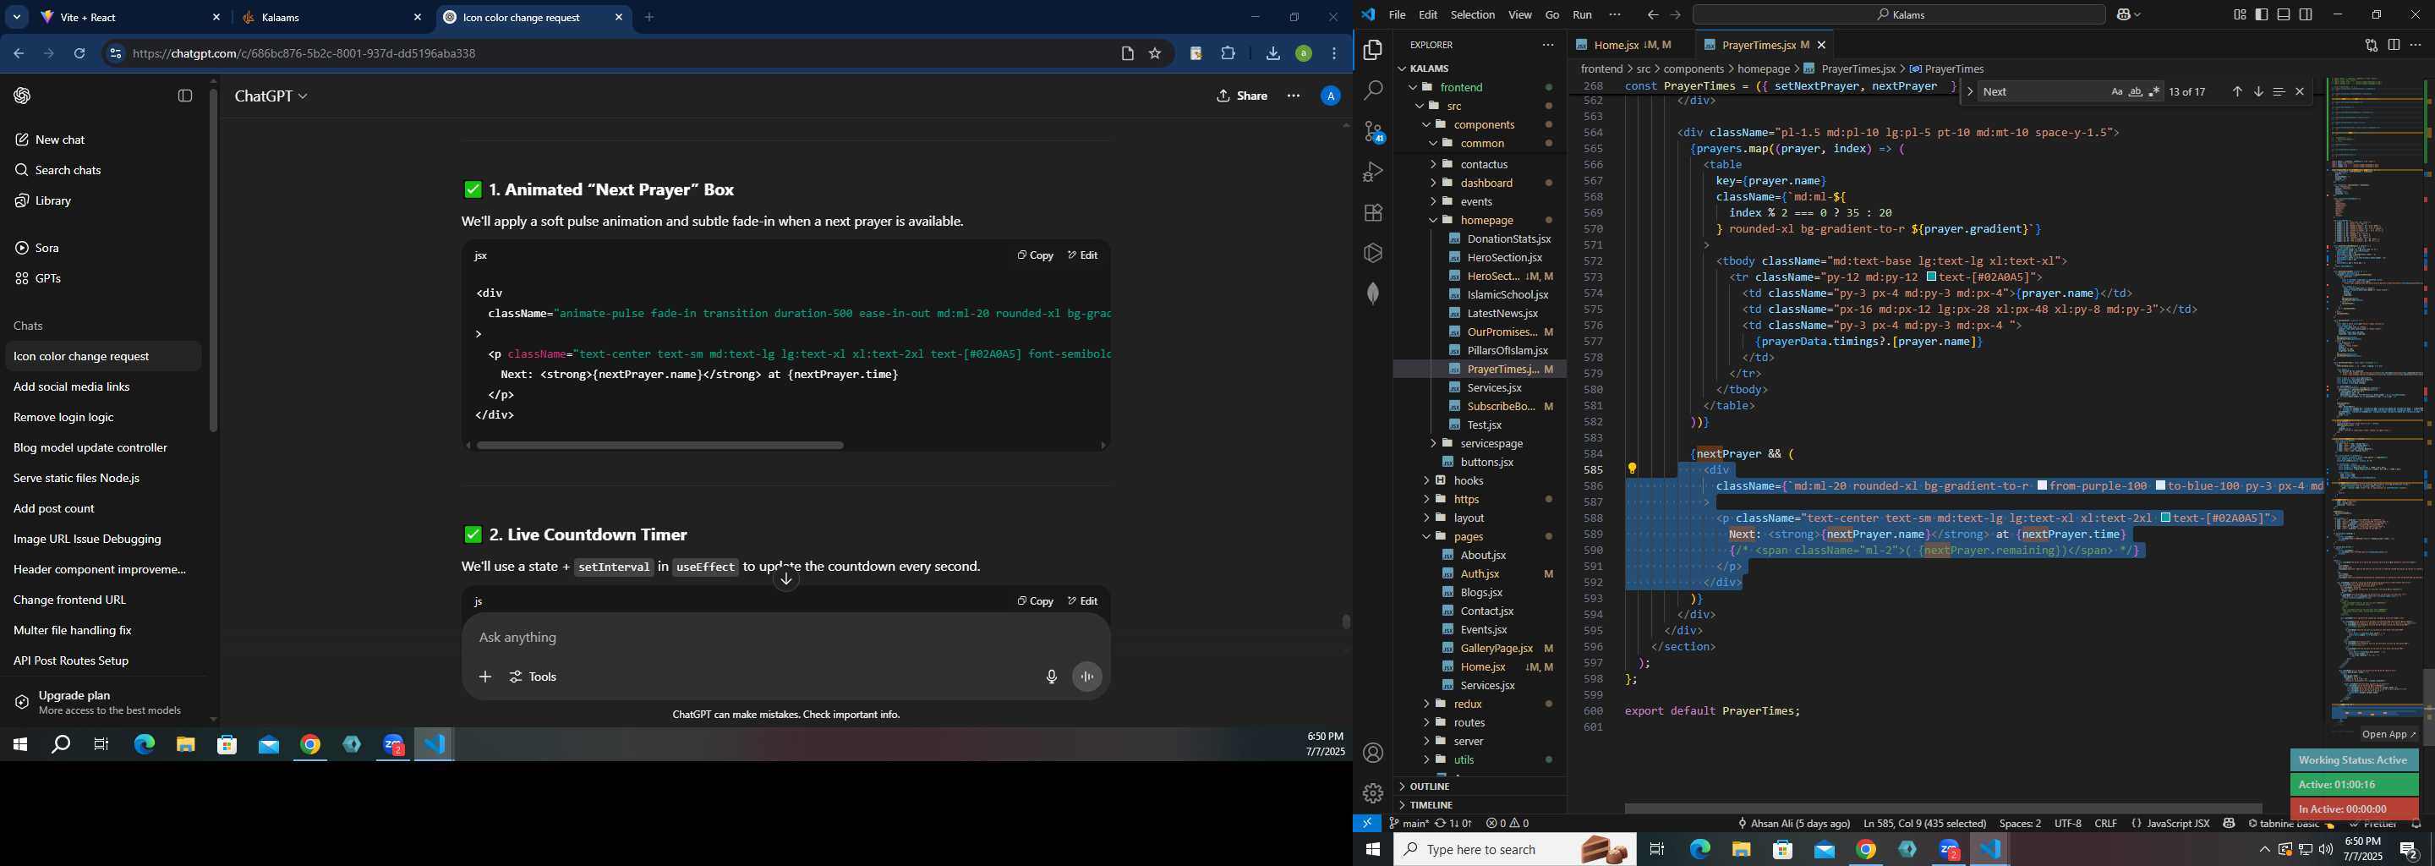
Task: Open the Accounts icon in VS Code
Action: tap(1372, 753)
